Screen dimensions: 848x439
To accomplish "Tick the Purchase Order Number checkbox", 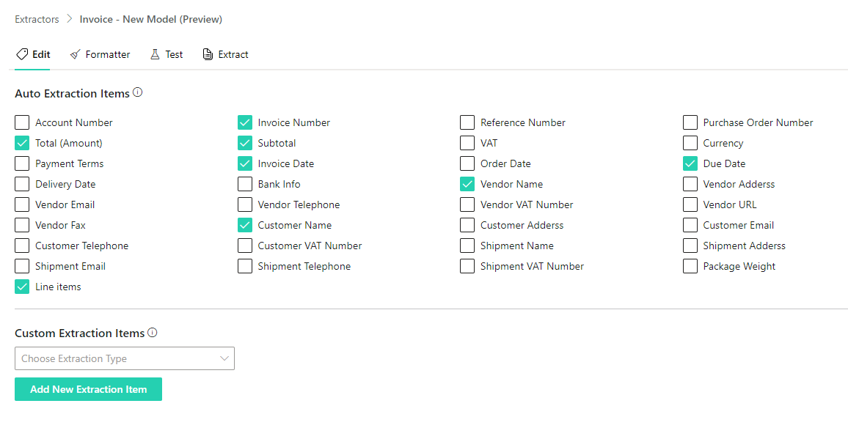I will click(x=690, y=122).
